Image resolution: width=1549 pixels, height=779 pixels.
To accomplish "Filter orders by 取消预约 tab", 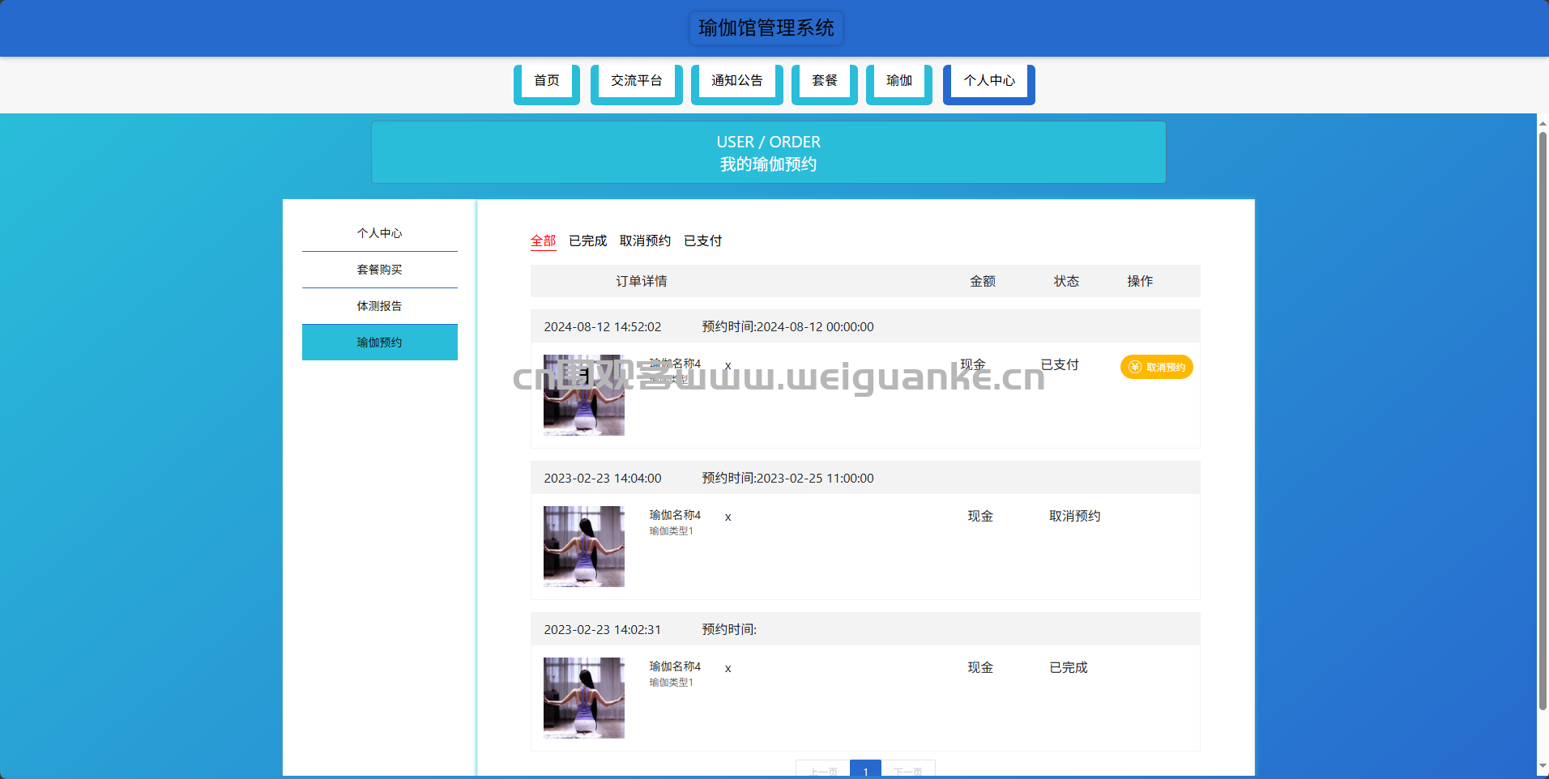I will click(645, 241).
